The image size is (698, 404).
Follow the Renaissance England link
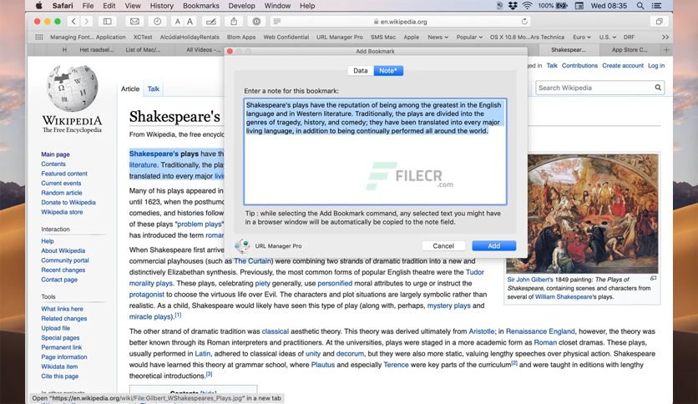(540, 331)
